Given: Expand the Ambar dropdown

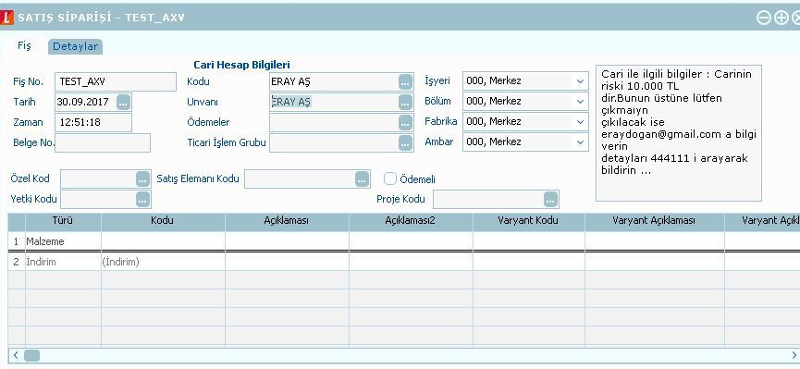Looking at the screenshot, I should coord(580,142).
